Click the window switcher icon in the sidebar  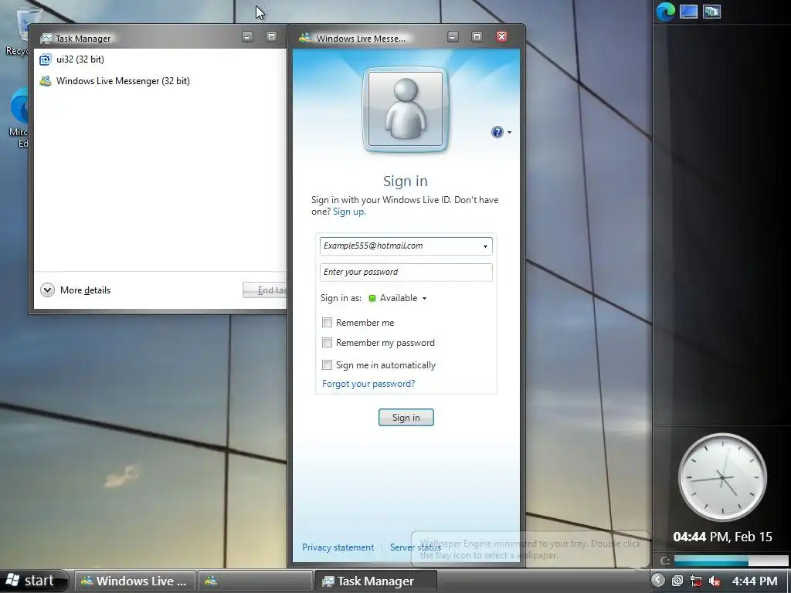pos(711,11)
